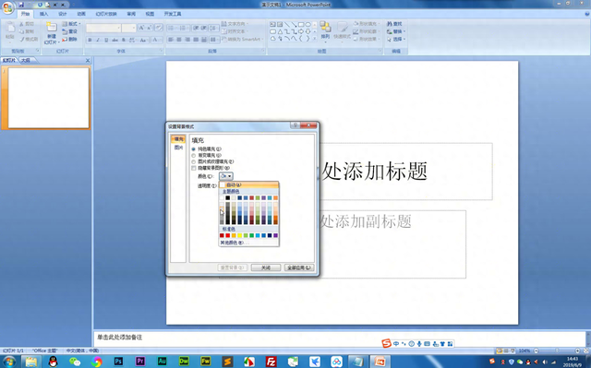The width and height of the screenshot is (591, 368).
Task: Open FileZilla from the taskbar
Action: click(271, 362)
